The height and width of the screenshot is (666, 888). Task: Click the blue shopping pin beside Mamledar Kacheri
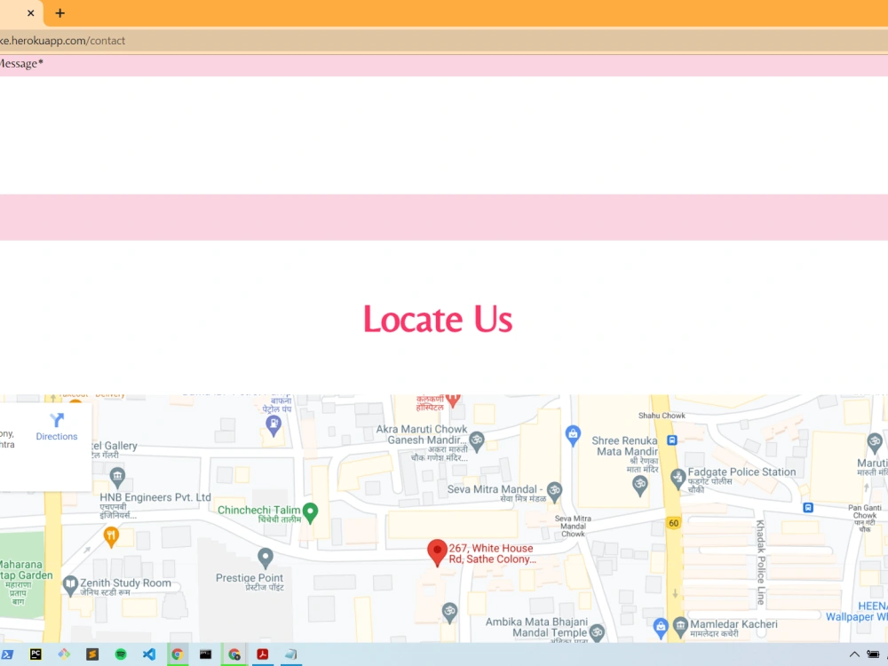coord(660,628)
